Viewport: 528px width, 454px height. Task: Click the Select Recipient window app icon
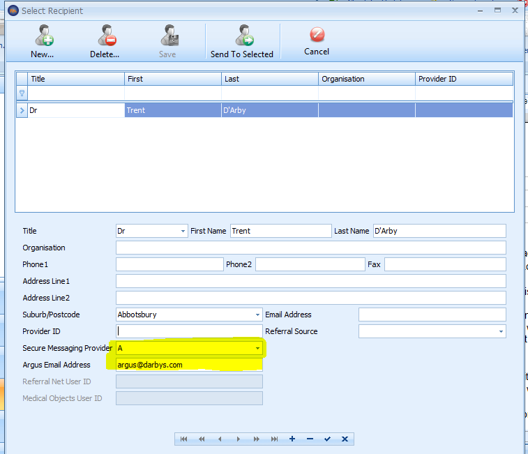13,10
